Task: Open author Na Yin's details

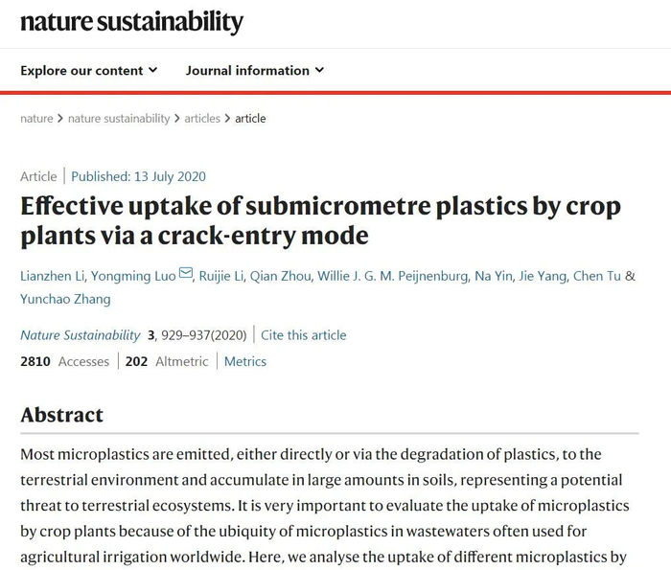Action: point(495,276)
